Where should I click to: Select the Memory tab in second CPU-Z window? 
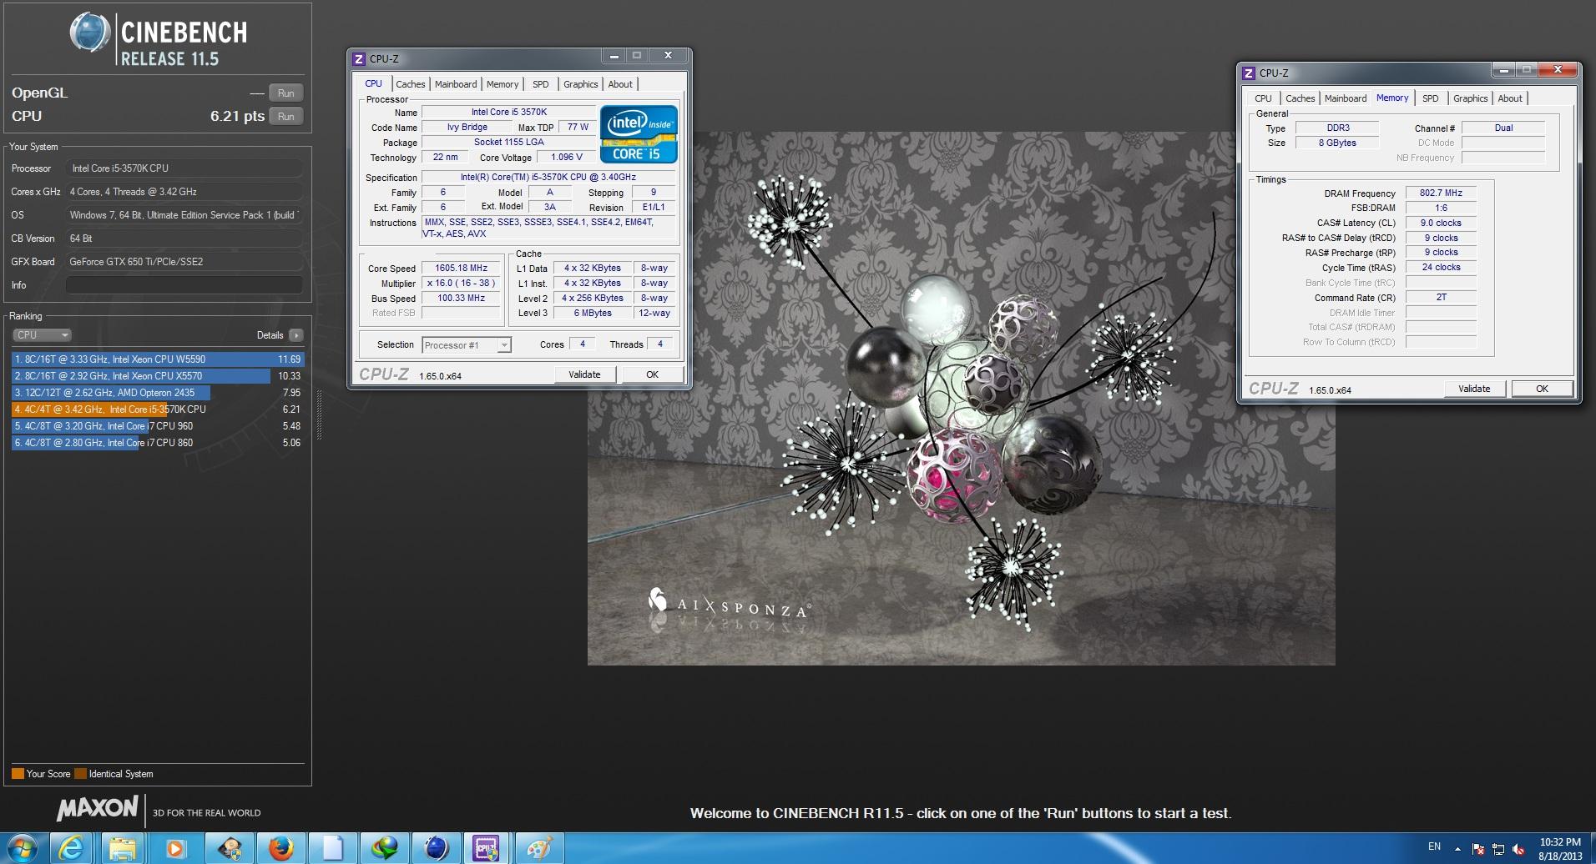1392,98
